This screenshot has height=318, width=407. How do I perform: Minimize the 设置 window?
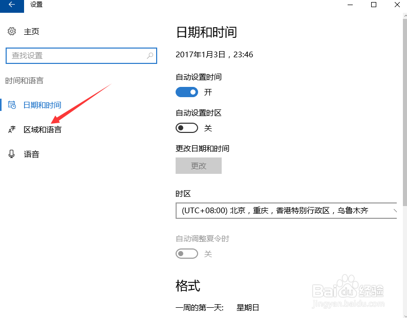(x=350, y=5)
